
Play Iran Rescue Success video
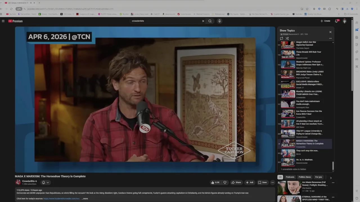click(x=305, y=114)
